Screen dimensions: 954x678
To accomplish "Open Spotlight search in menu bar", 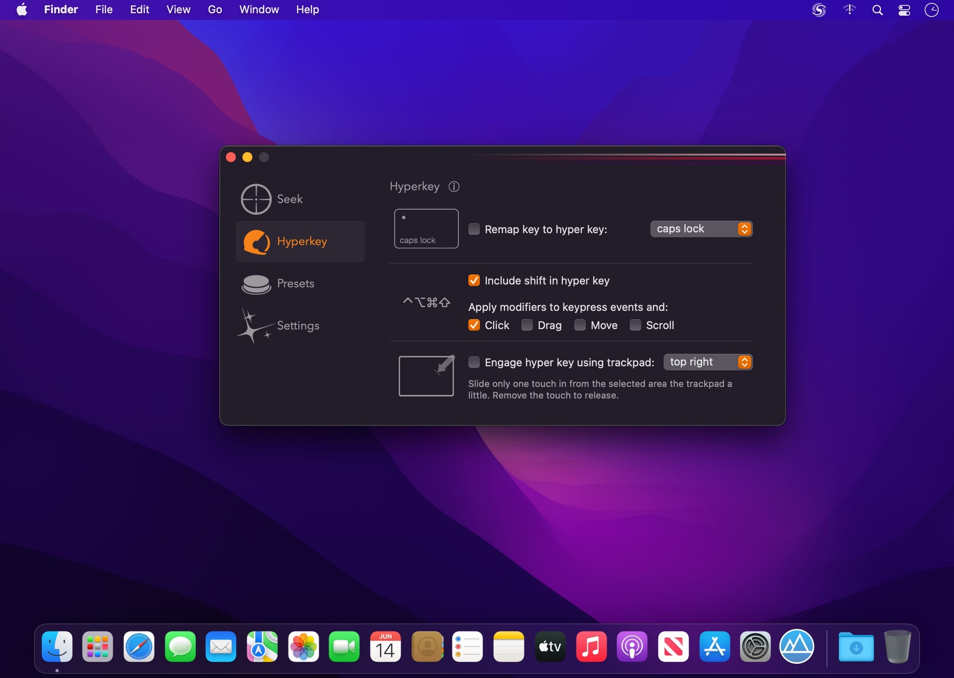I will (x=877, y=10).
